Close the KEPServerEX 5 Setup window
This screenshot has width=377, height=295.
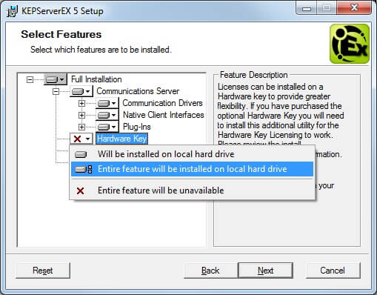click(x=354, y=8)
